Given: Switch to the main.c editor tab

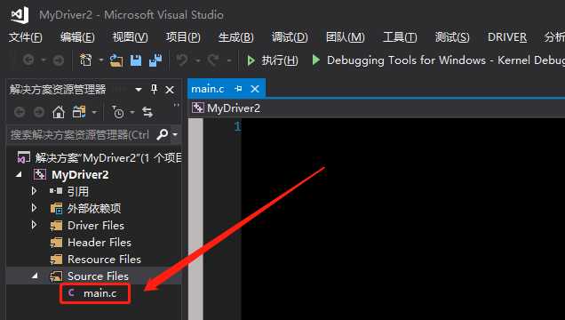Looking at the screenshot, I should [208, 89].
